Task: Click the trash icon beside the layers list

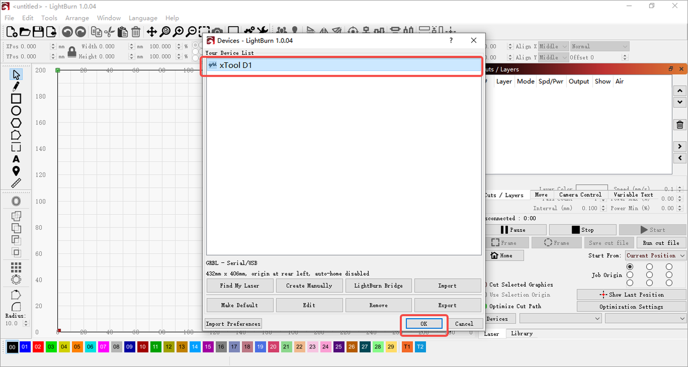Action: coord(680,125)
